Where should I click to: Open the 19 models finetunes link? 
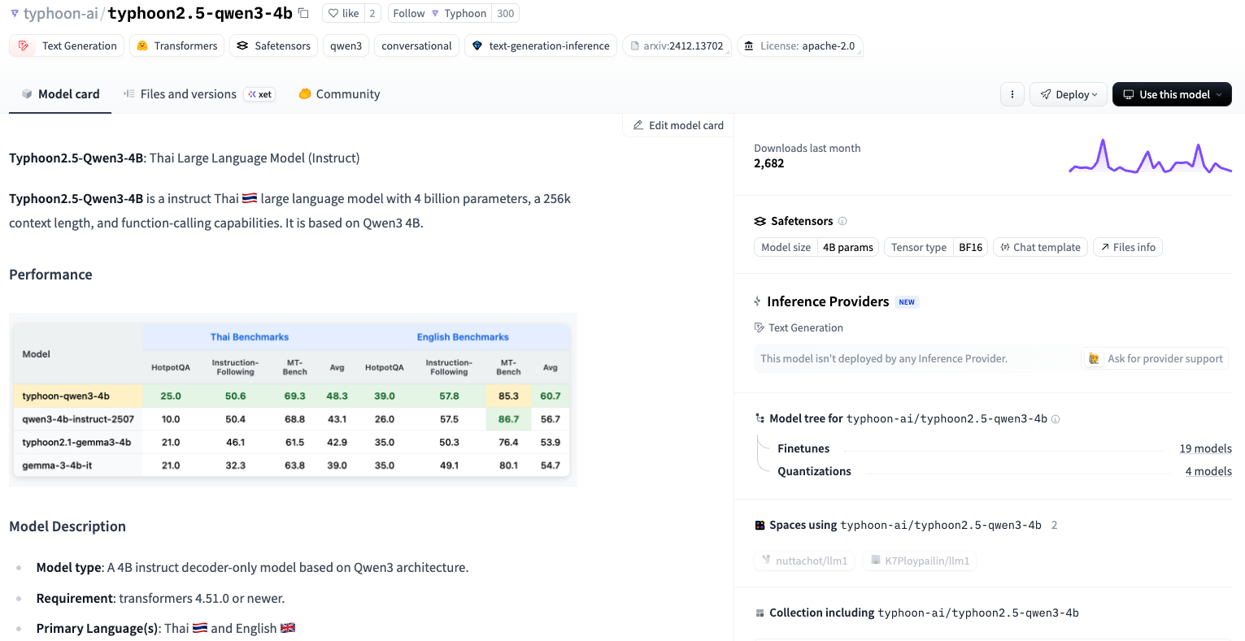tap(1205, 448)
